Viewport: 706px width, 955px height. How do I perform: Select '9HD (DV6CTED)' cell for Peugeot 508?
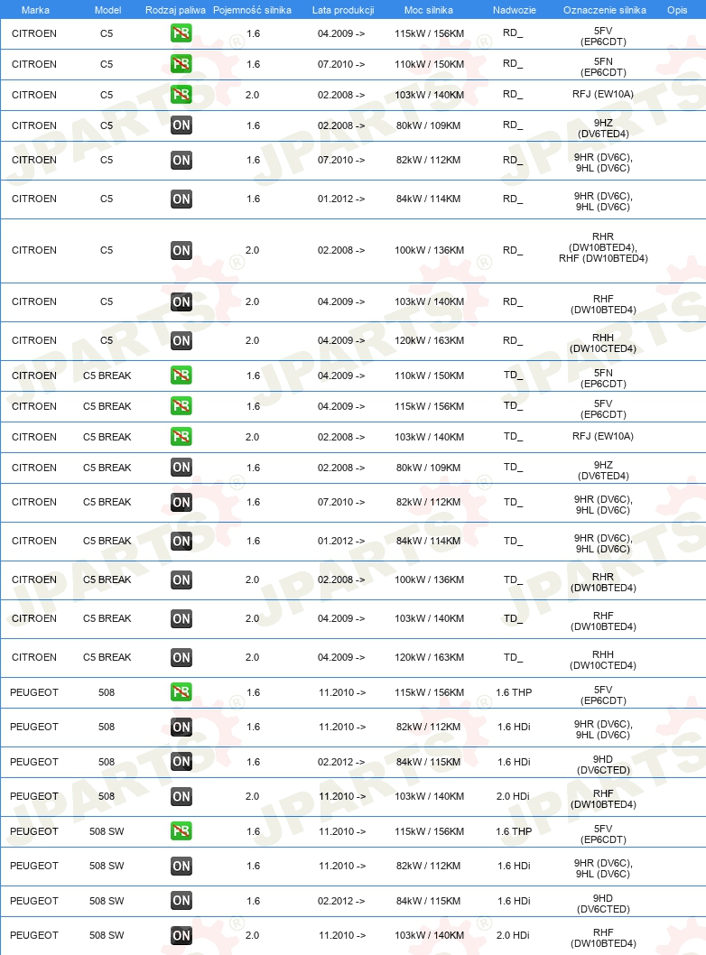pyautogui.click(x=603, y=765)
